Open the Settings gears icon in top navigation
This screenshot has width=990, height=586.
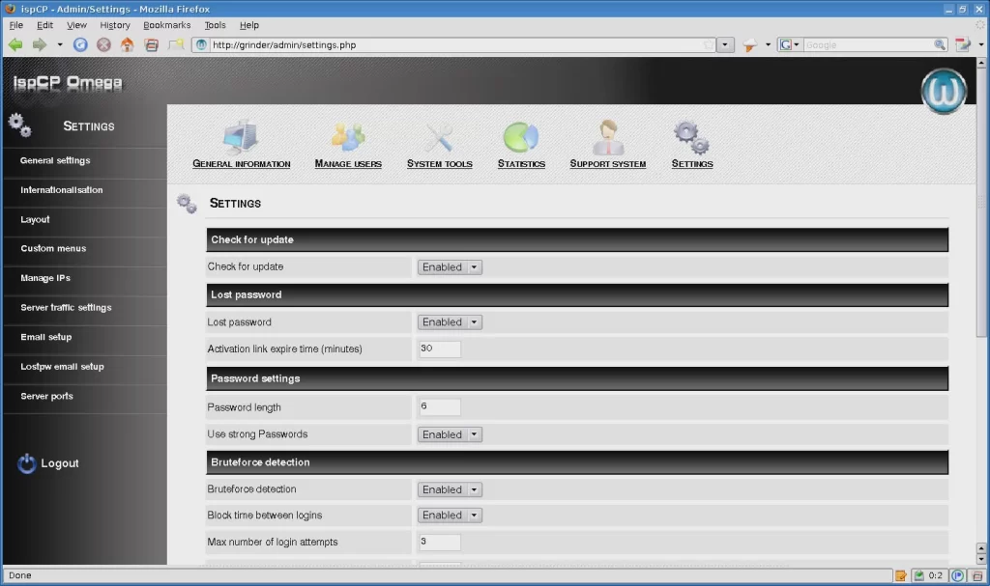[x=691, y=137]
